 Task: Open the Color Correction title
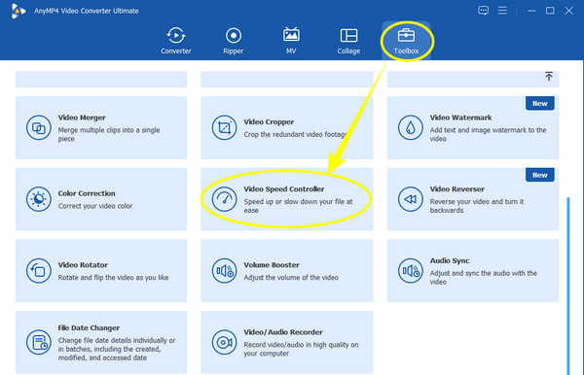87,193
